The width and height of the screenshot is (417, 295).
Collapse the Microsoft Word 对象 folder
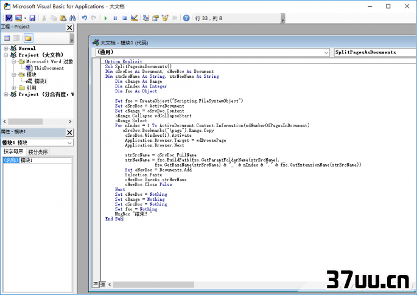[x=13, y=61]
